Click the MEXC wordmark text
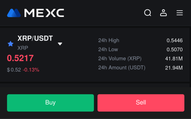The height and width of the screenshot is (119, 191). pos(44,13)
